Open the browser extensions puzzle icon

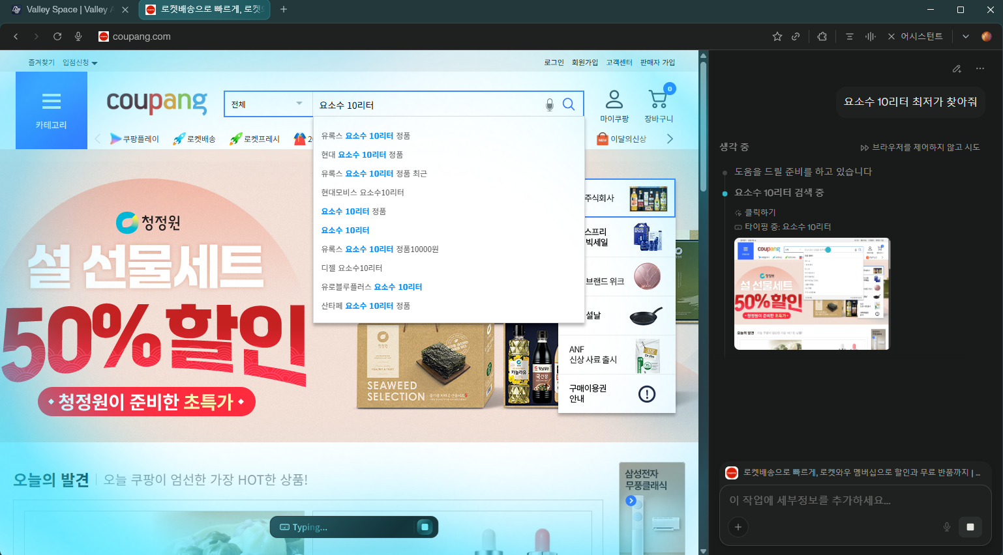(x=822, y=36)
